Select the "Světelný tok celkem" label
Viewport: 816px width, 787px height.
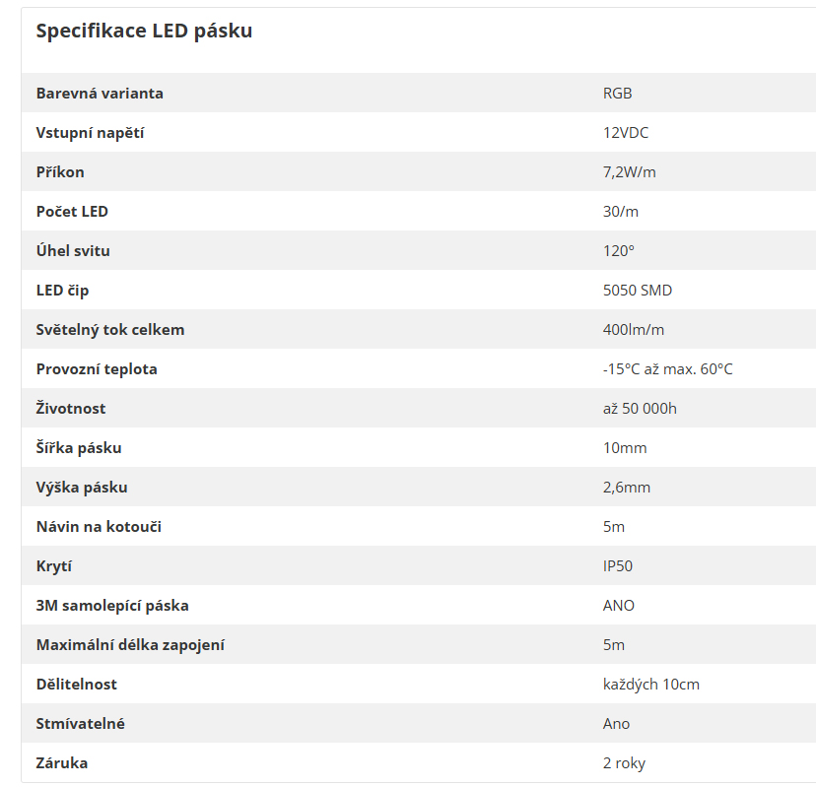pyautogui.click(x=110, y=330)
